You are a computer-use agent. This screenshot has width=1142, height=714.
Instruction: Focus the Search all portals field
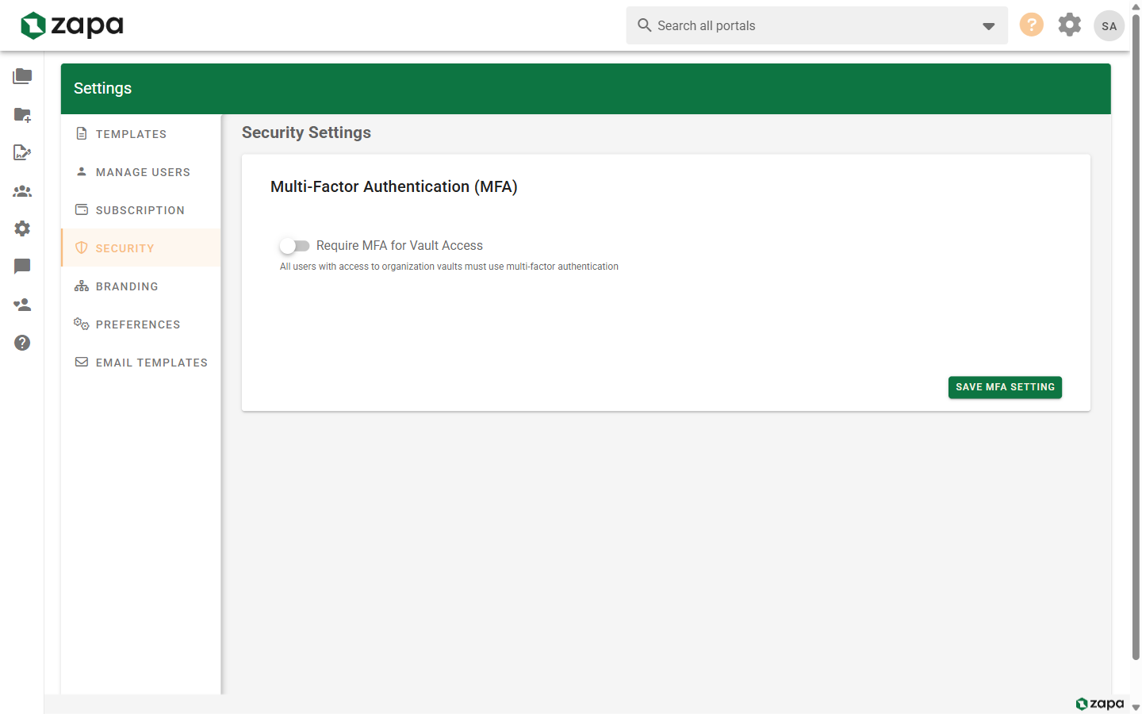click(x=817, y=25)
